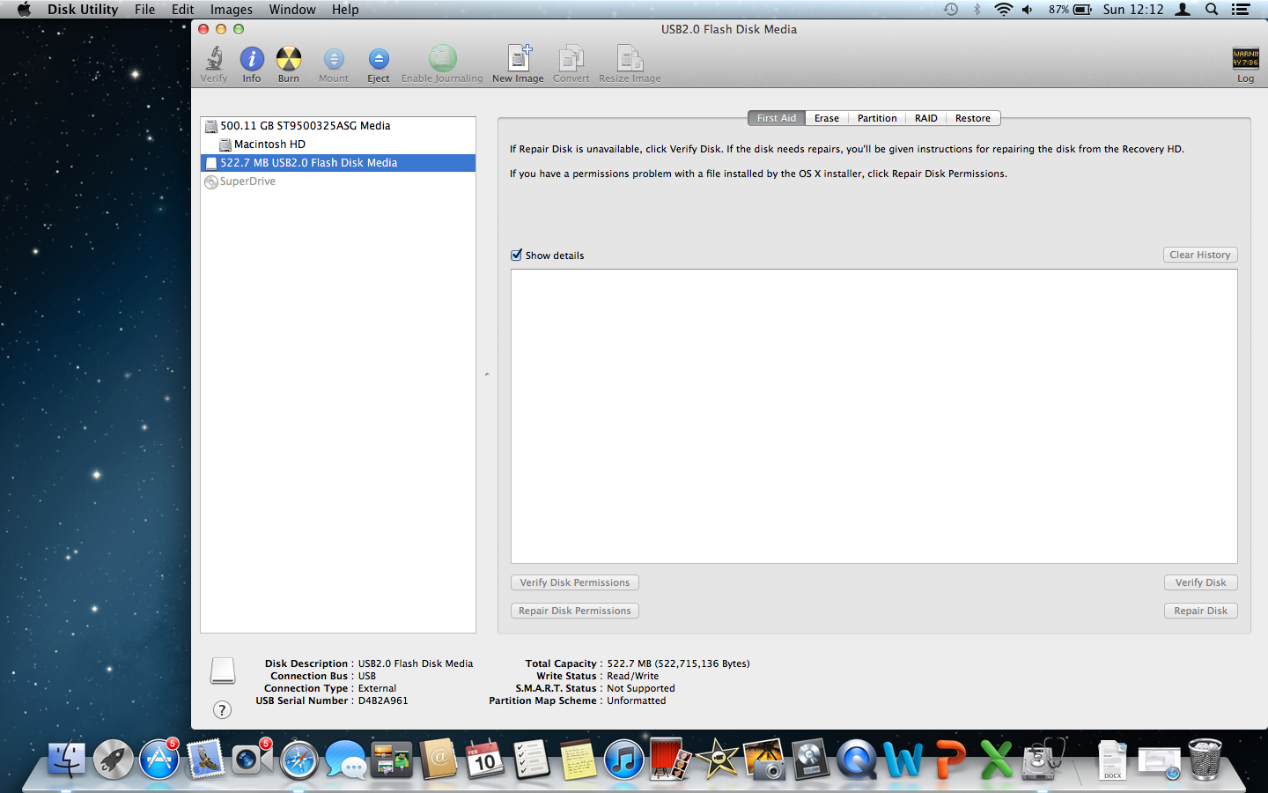Open the Window menu
The image size is (1268, 793).
point(292,10)
